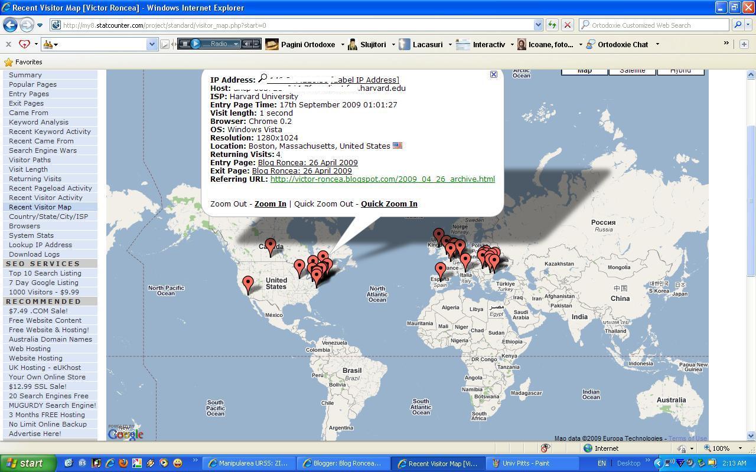Image resolution: width=756 pixels, height=472 pixels.
Task: Switch map view to Hybrid
Action: 680,71
